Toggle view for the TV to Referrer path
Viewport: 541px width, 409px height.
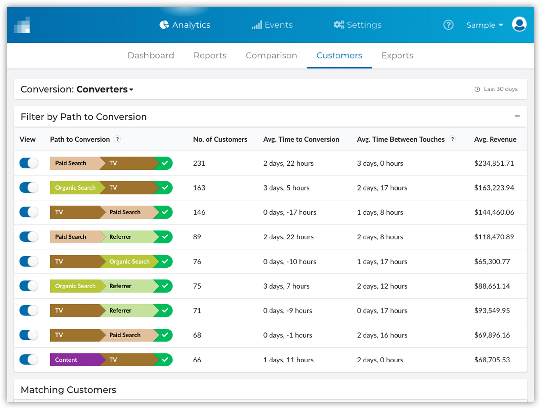coord(29,310)
